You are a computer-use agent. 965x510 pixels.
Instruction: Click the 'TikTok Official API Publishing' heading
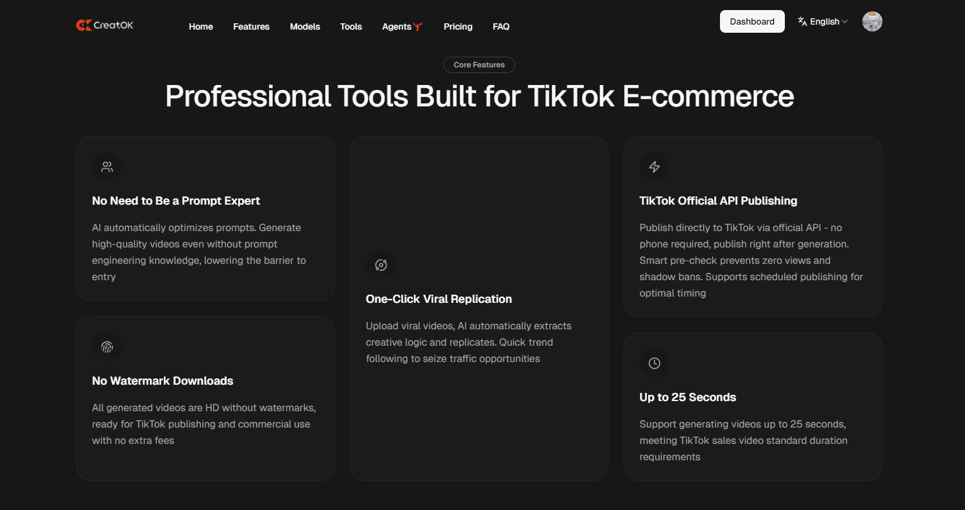click(718, 201)
